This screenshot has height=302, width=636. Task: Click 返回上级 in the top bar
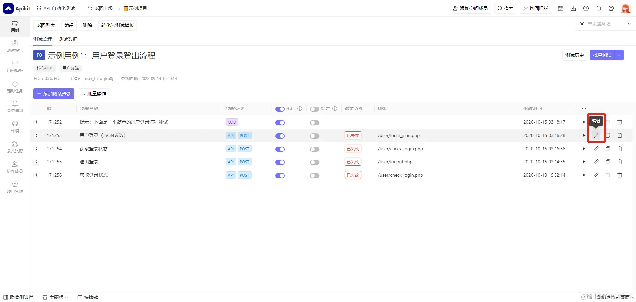[x=100, y=8]
